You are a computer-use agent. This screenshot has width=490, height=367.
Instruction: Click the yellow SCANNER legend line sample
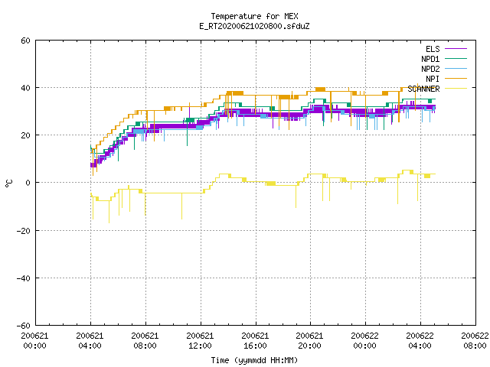point(456,89)
